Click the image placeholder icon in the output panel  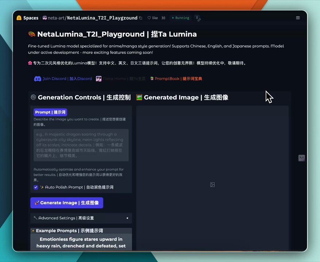click(x=212, y=184)
